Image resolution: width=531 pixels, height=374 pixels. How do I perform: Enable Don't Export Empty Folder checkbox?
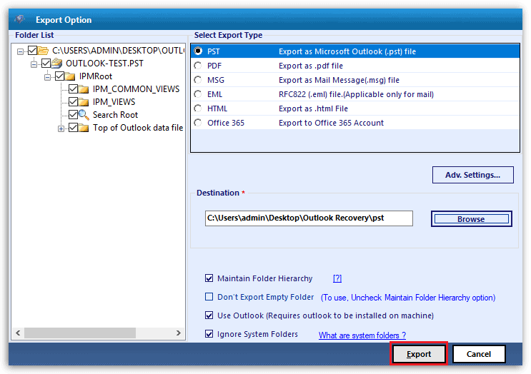(x=209, y=297)
